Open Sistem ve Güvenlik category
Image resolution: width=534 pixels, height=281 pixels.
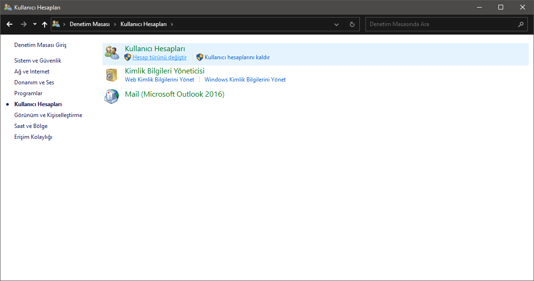[x=38, y=61]
